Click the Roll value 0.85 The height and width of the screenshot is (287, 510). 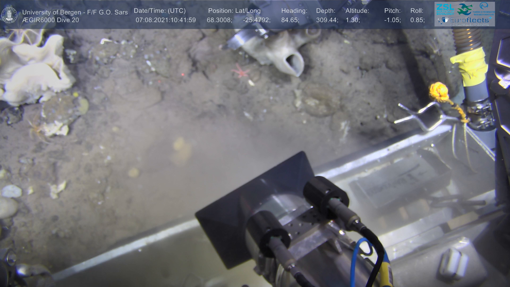pyautogui.click(x=417, y=20)
